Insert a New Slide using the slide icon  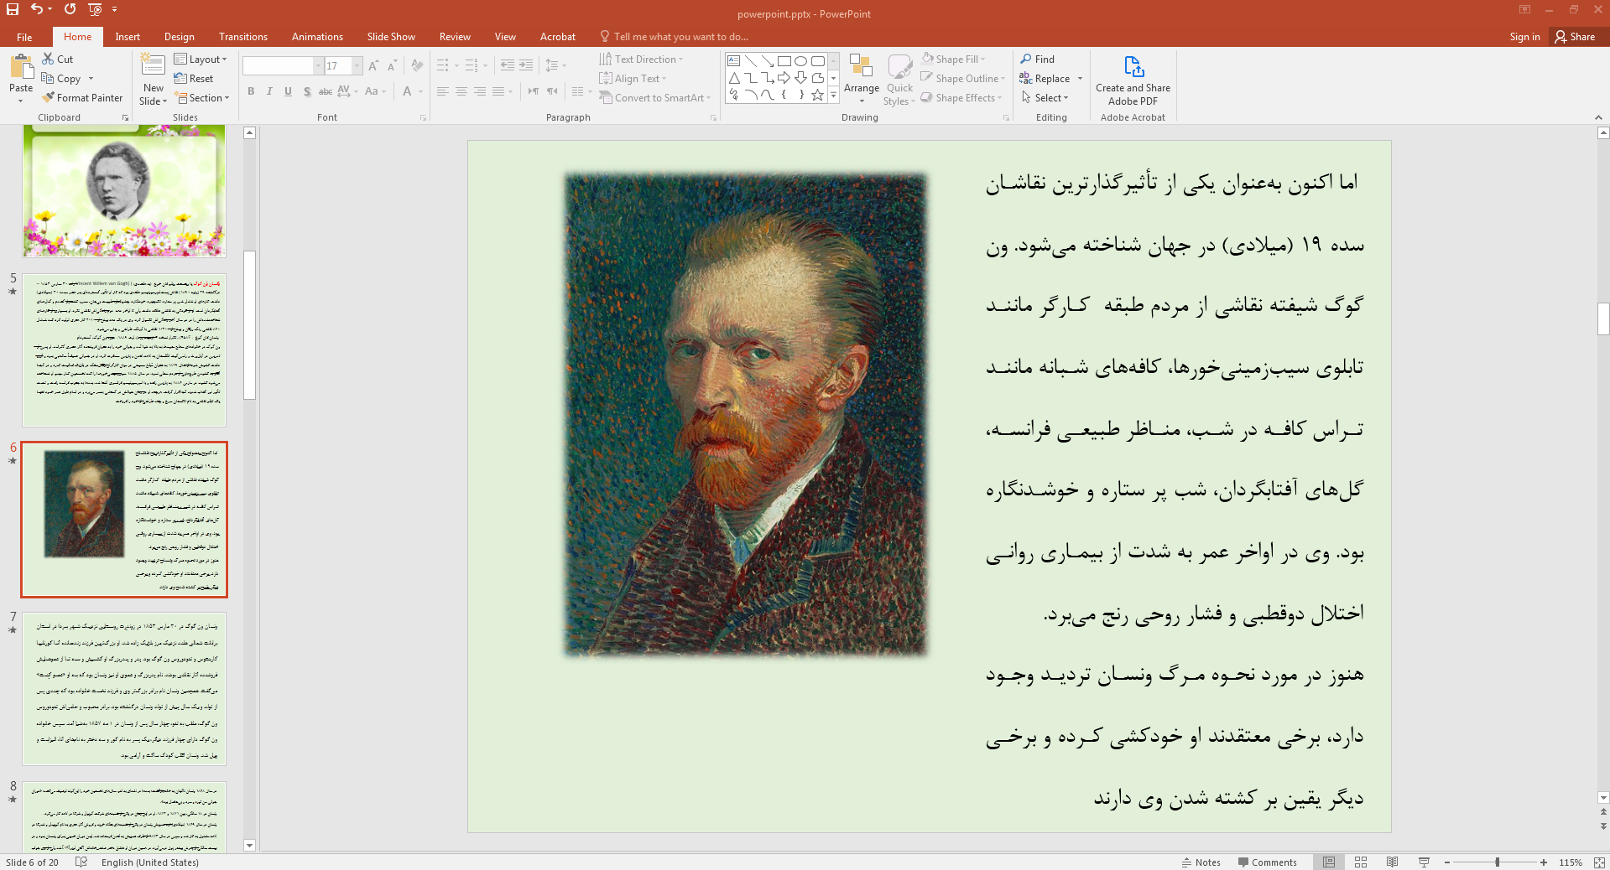[153, 65]
